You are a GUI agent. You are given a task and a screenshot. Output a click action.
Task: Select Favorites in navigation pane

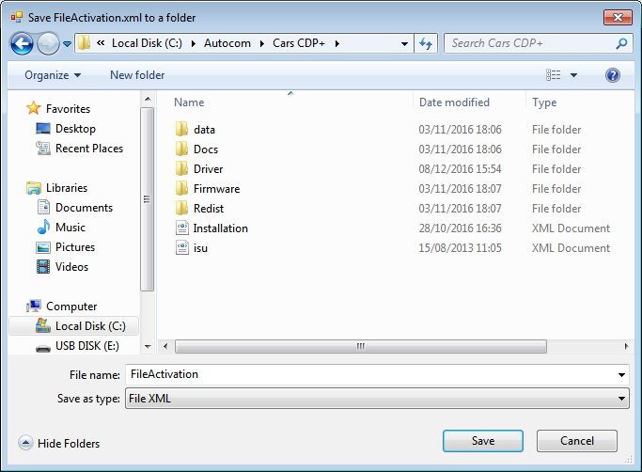click(68, 108)
